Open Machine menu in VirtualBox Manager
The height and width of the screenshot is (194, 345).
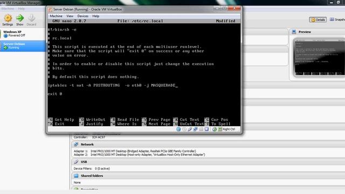[8, 9]
